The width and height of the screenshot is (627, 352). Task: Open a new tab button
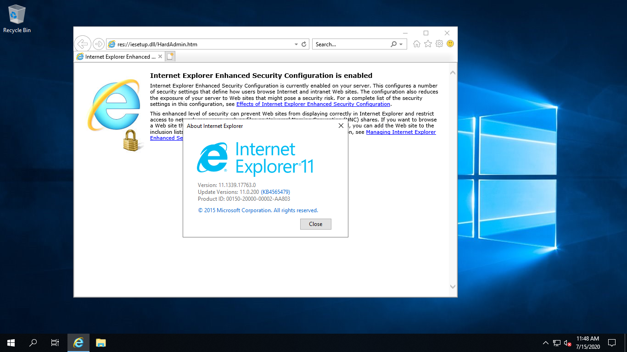coord(170,57)
